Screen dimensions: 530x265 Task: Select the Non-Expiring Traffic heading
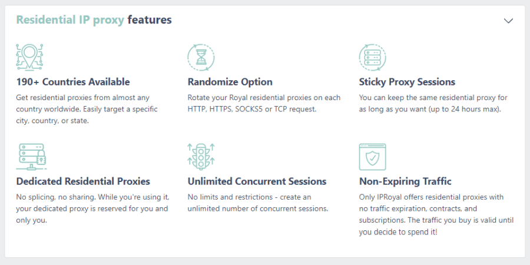[x=405, y=181]
